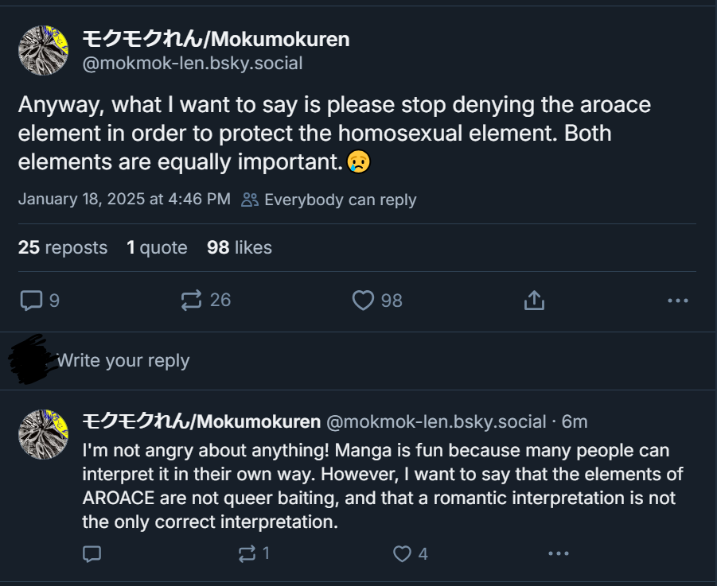The height and width of the screenshot is (586, 717).
Task: View the 98 likes list
Action: pos(240,247)
